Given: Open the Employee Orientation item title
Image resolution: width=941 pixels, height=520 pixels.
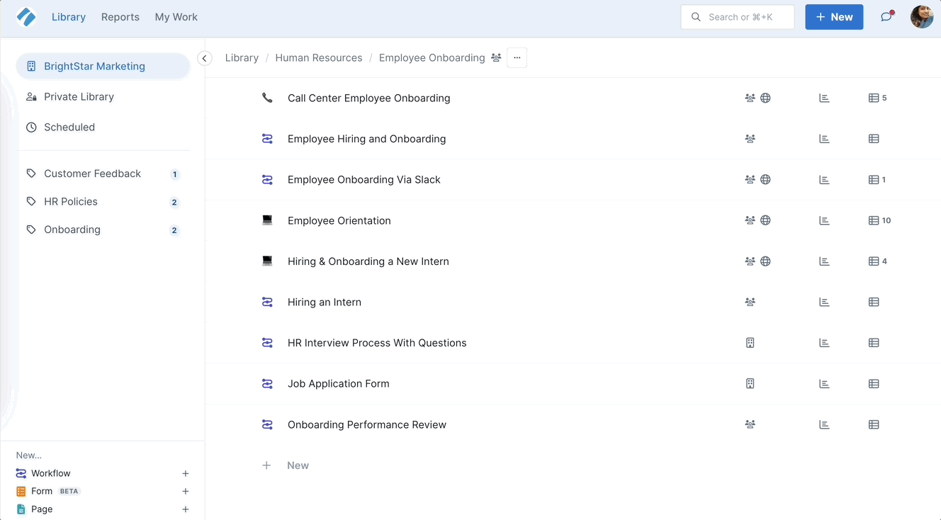Looking at the screenshot, I should click(339, 220).
